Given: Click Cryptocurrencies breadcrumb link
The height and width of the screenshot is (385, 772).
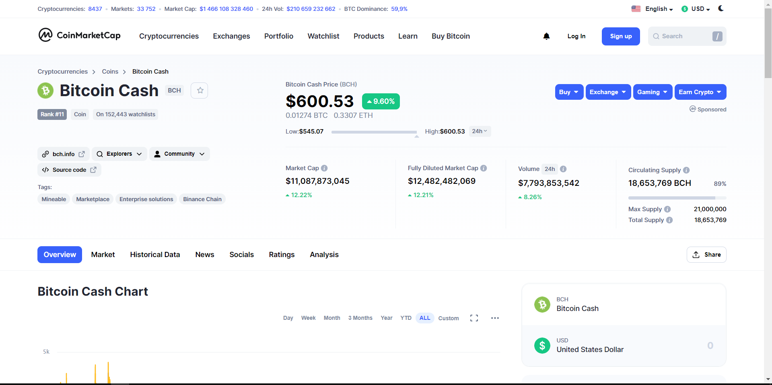Looking at the screenshot, I should (x=62, y=72).
